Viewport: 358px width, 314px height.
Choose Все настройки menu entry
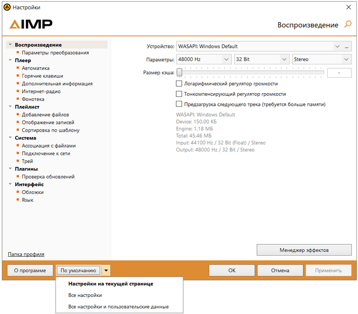tap(85, 295)
